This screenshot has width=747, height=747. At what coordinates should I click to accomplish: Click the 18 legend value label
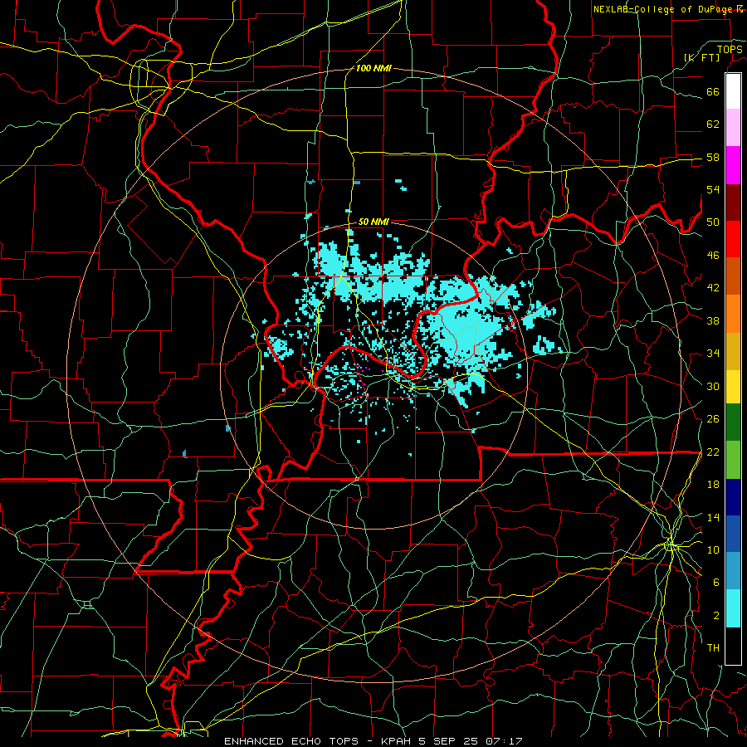[x=713, y=485]
